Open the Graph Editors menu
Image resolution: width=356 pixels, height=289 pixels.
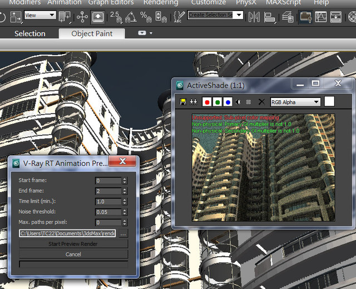111,2
